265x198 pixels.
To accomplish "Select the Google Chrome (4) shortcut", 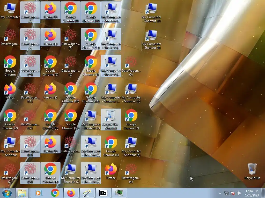I will coord(111,146).
